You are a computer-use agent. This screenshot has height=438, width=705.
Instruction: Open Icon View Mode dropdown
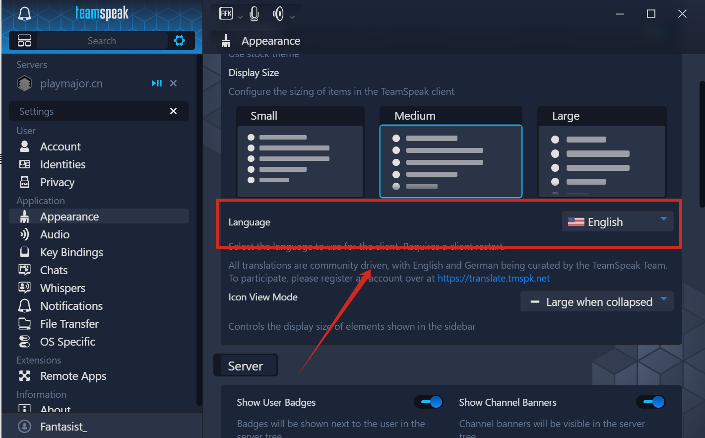pos(597,301)
